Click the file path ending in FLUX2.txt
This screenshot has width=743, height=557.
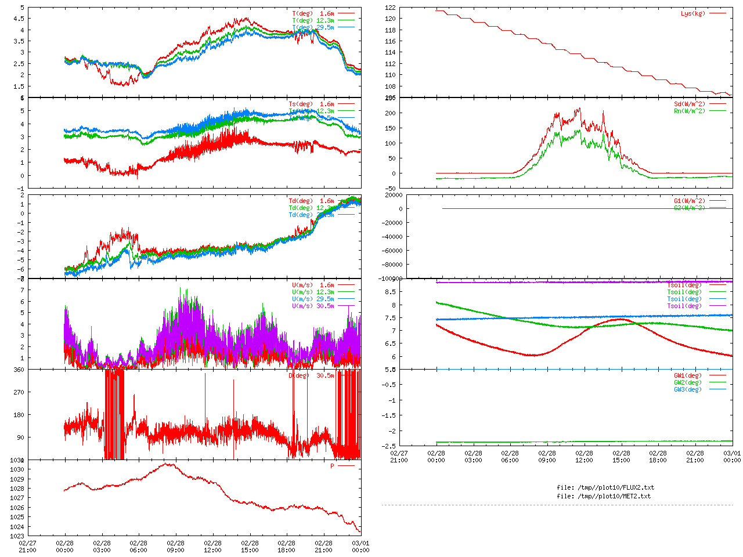(605, 488)
